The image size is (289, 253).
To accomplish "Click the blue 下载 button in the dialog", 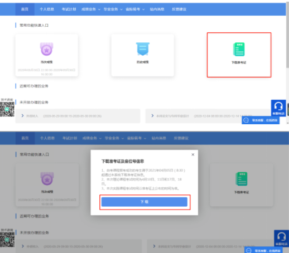I will coord(144,202).
